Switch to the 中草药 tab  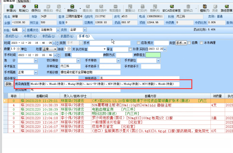[x=30, y=36]
